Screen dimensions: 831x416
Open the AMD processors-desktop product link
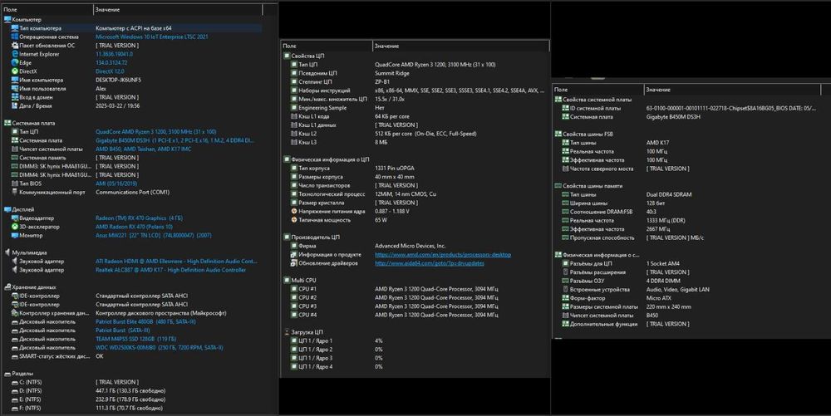[443, 255]
